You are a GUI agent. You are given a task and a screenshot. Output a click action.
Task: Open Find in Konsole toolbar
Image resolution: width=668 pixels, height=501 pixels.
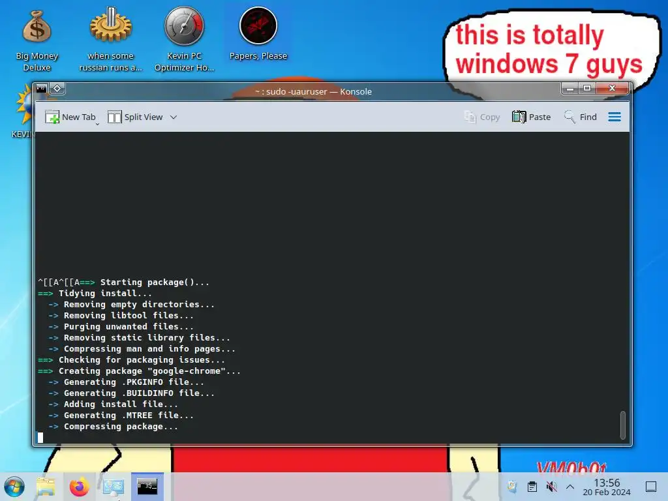(580, 117)
